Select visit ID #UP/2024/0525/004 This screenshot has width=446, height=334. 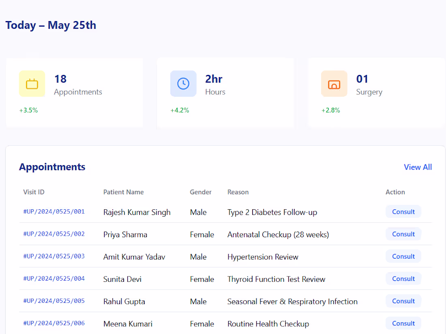[54, 279]
